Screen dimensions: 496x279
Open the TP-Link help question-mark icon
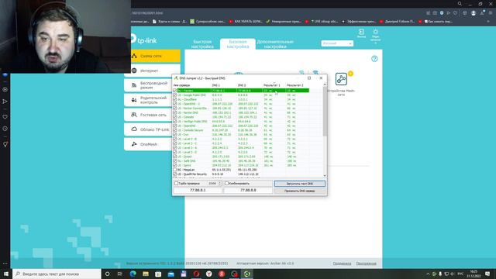(x=374, y=59)
